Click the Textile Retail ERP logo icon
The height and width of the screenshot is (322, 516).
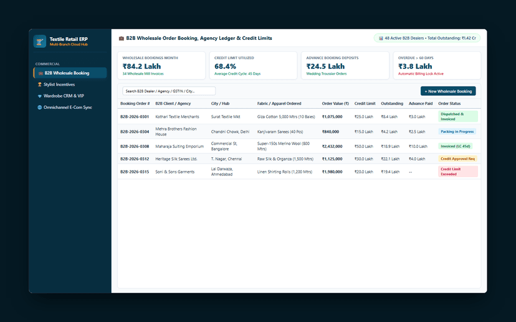[40, 42]
